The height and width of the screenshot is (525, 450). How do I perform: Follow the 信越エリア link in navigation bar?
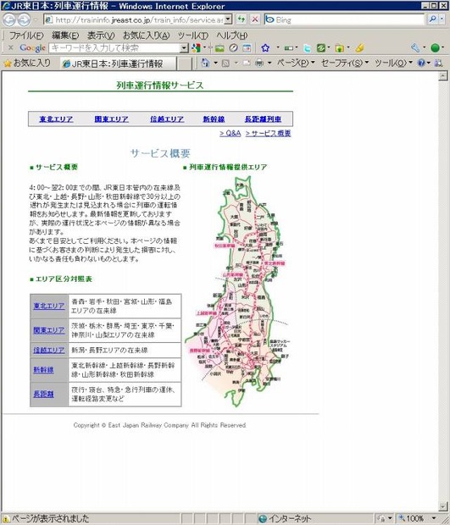point(167,119)
